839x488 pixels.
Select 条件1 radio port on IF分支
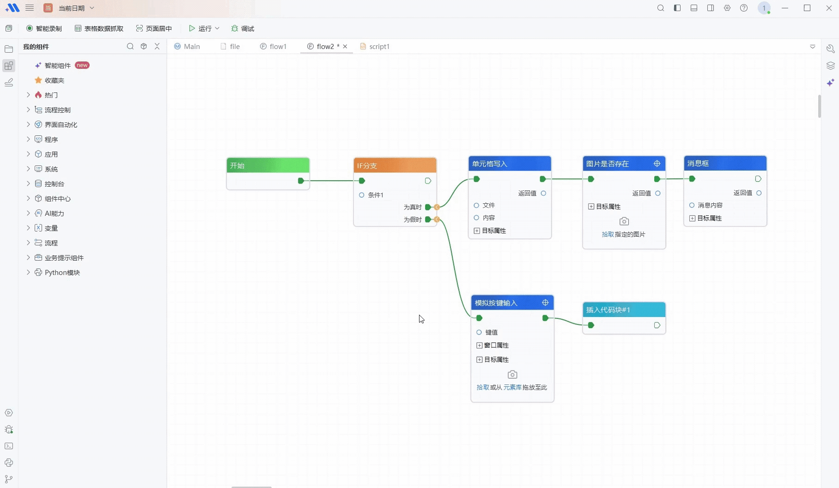point(362,195)
